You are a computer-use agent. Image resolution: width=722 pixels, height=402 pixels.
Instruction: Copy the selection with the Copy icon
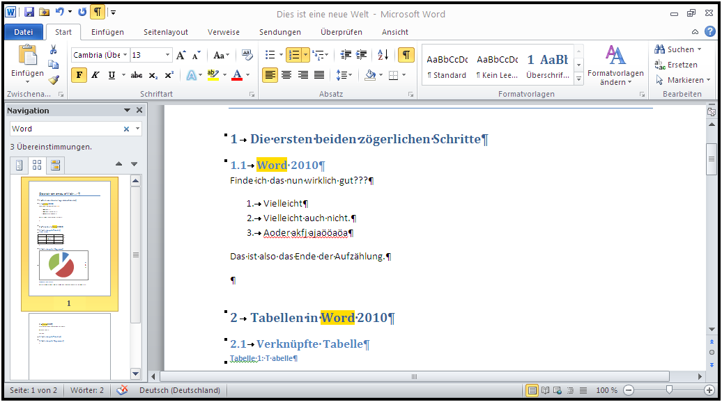point(54,64)
